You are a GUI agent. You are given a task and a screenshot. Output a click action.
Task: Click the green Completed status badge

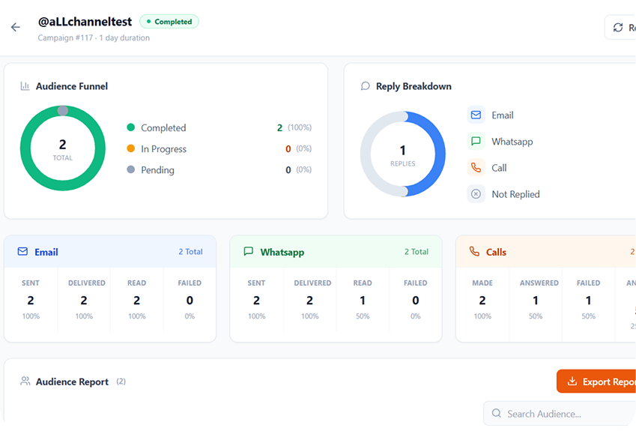coord(169,22)
